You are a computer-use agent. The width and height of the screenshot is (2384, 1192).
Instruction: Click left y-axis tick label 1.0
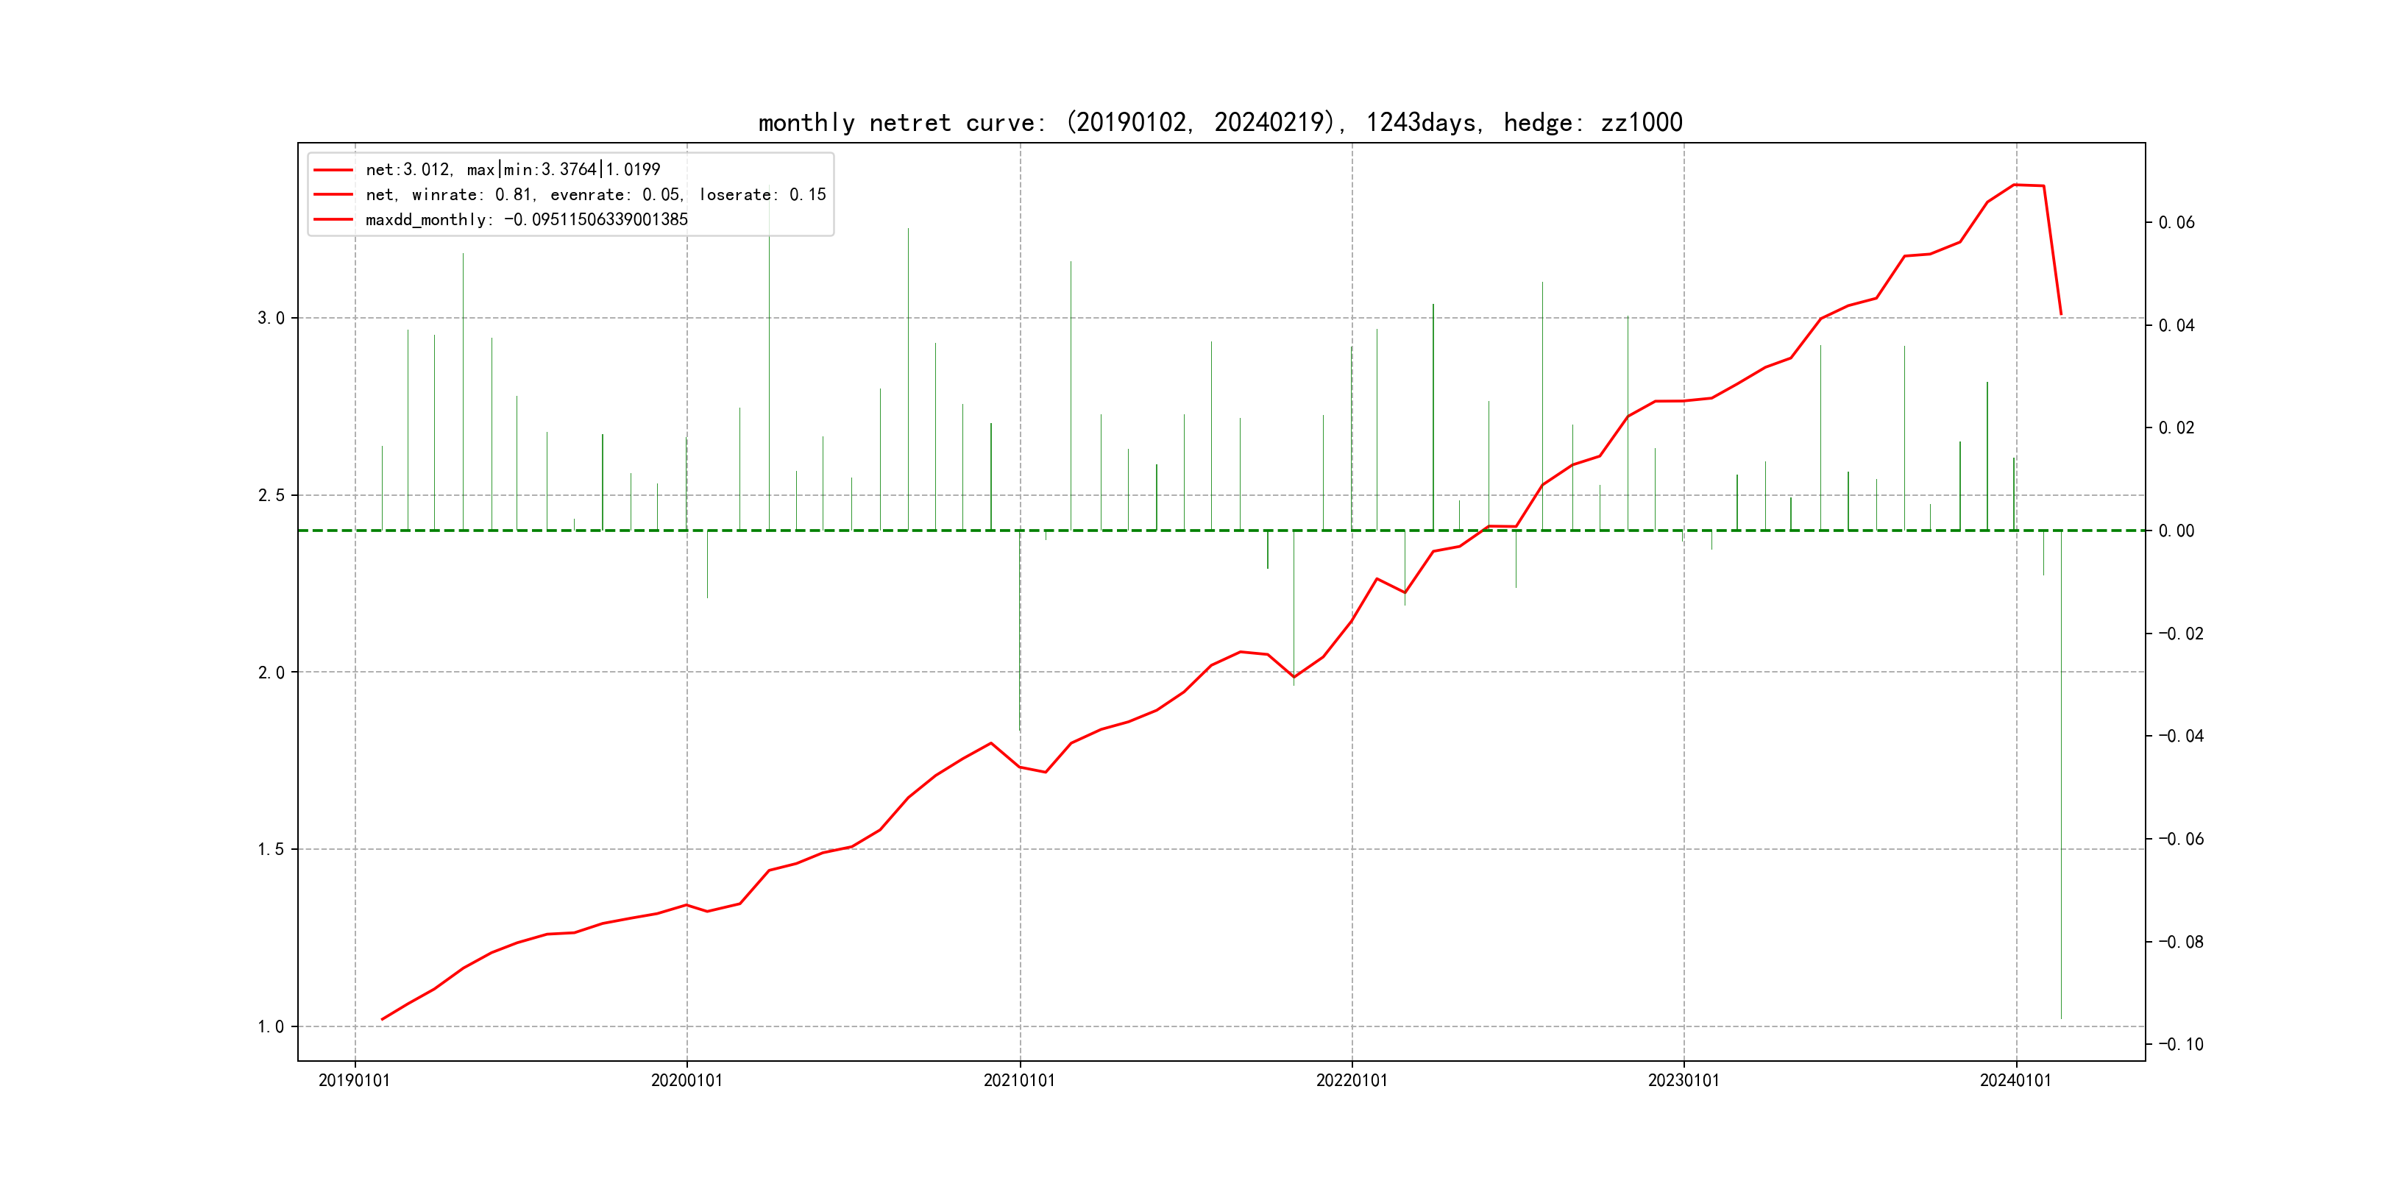click(272, 1026)
